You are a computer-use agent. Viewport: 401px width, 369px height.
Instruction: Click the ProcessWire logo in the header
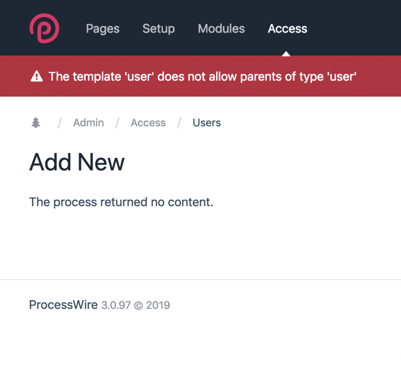[44, 28]
